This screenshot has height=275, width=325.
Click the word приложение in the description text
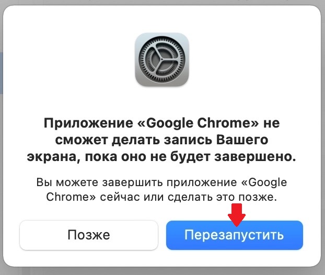[202, 183]
